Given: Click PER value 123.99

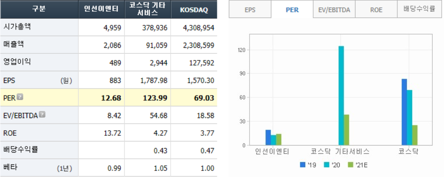Looking at the screenshot, I should coord(156,98).
